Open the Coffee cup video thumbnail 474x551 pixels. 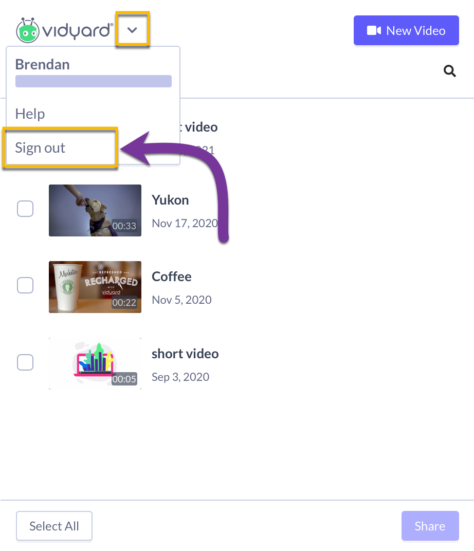pos(95,287)
